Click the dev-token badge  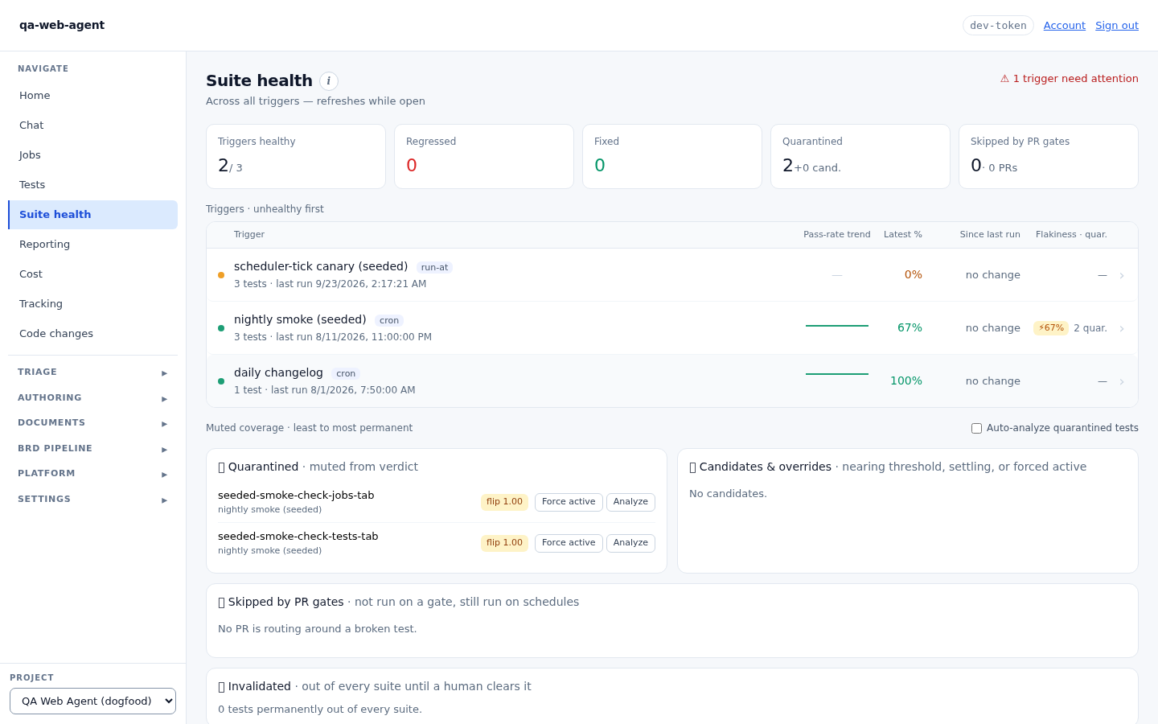pos(998,26)
